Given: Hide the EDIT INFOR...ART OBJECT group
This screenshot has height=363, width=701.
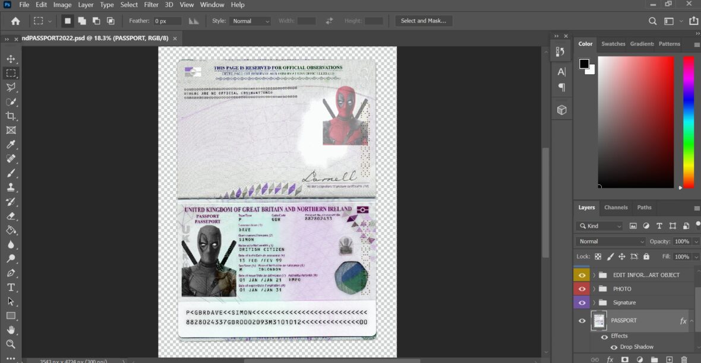Looking at the screenshot, I should [x=582, y=275].
